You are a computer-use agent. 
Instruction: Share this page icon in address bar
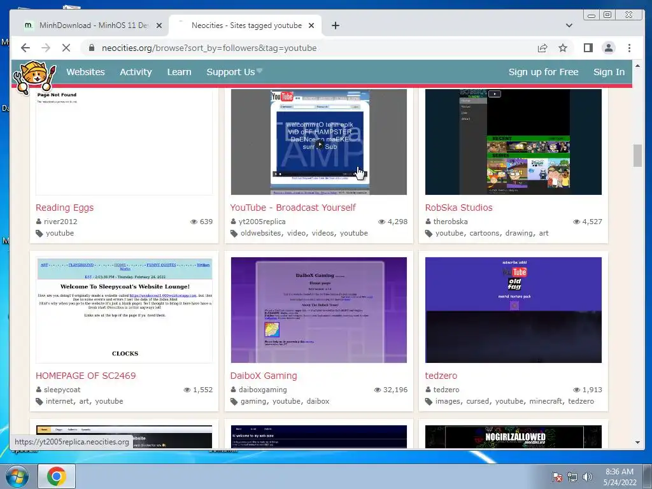[542, 48]
